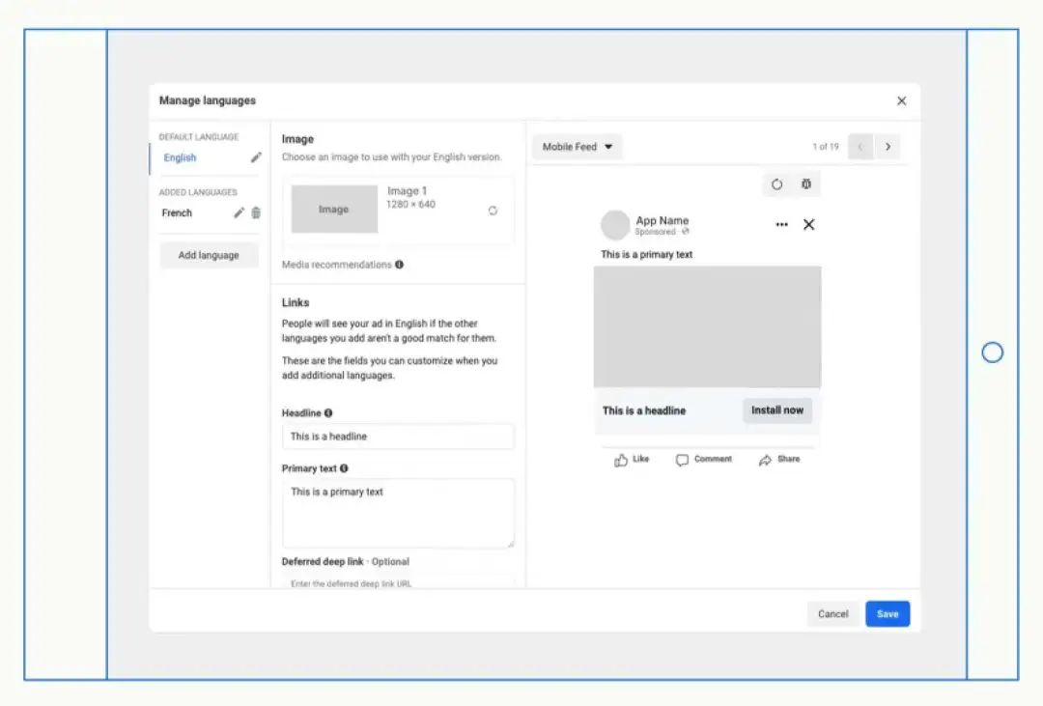Show Media recommendations info icon
1043x706 pixels.
click(399, 265)
